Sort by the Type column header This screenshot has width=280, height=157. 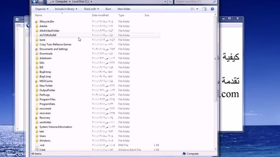[x=121, y=15]
